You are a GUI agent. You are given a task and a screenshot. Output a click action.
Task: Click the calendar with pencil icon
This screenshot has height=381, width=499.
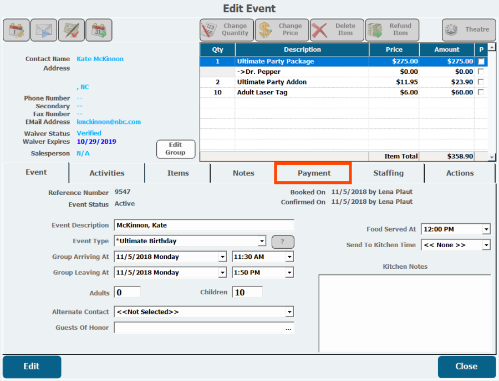click(x=16, y=30)
